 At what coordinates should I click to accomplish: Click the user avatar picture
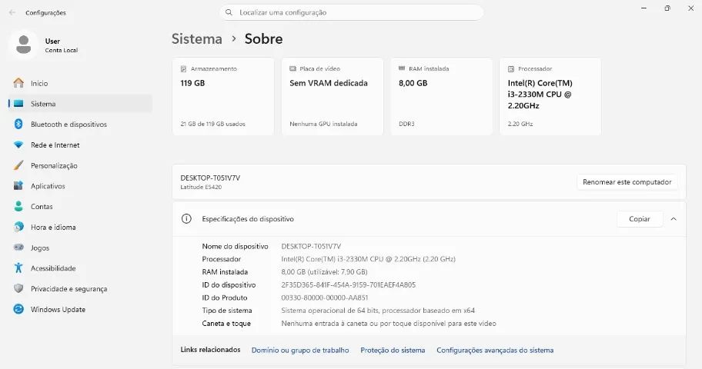coord(23,45)
